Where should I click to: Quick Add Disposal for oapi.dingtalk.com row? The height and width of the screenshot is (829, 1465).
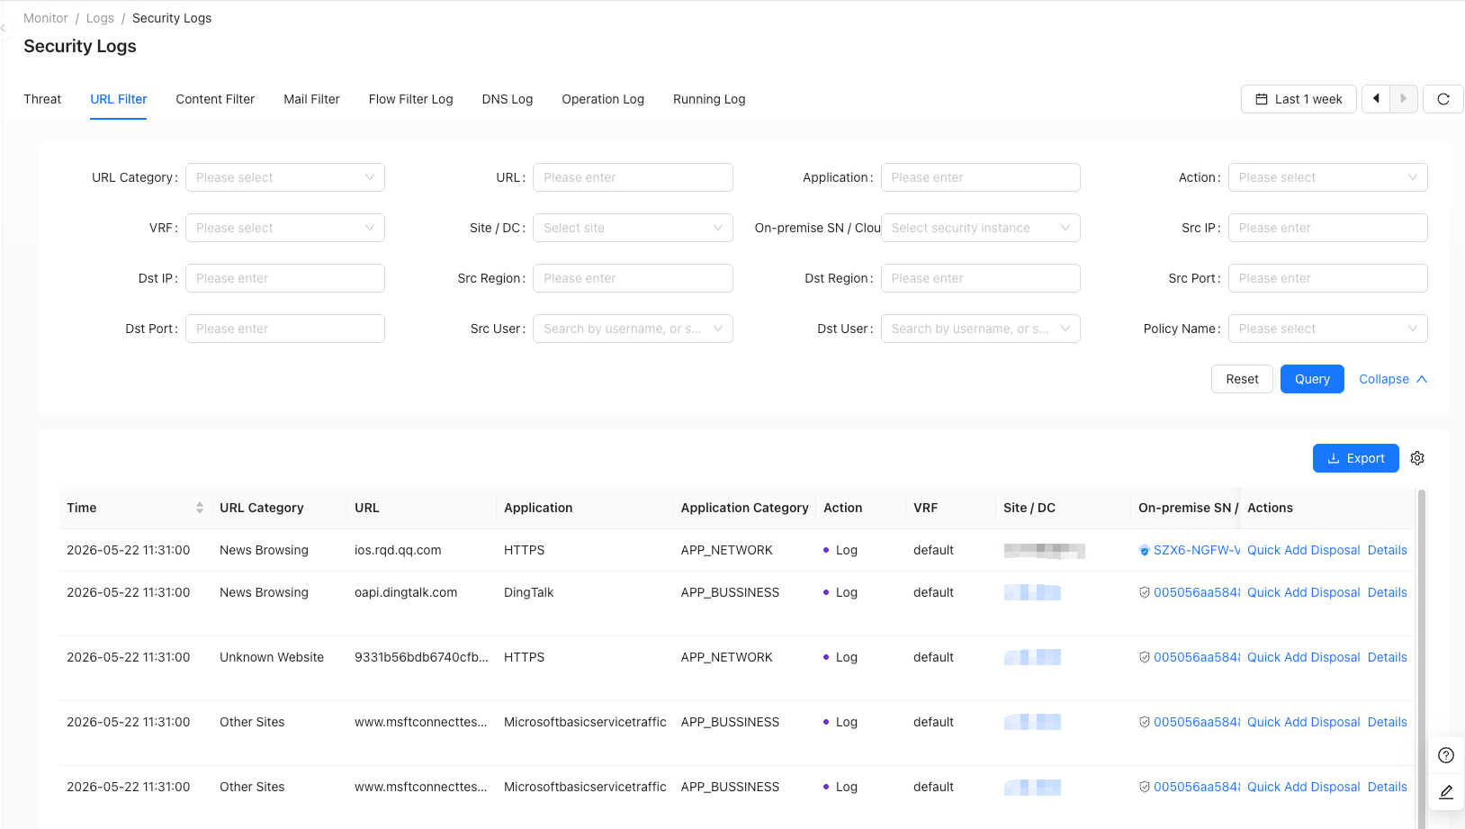click(x=1303, y=592)
